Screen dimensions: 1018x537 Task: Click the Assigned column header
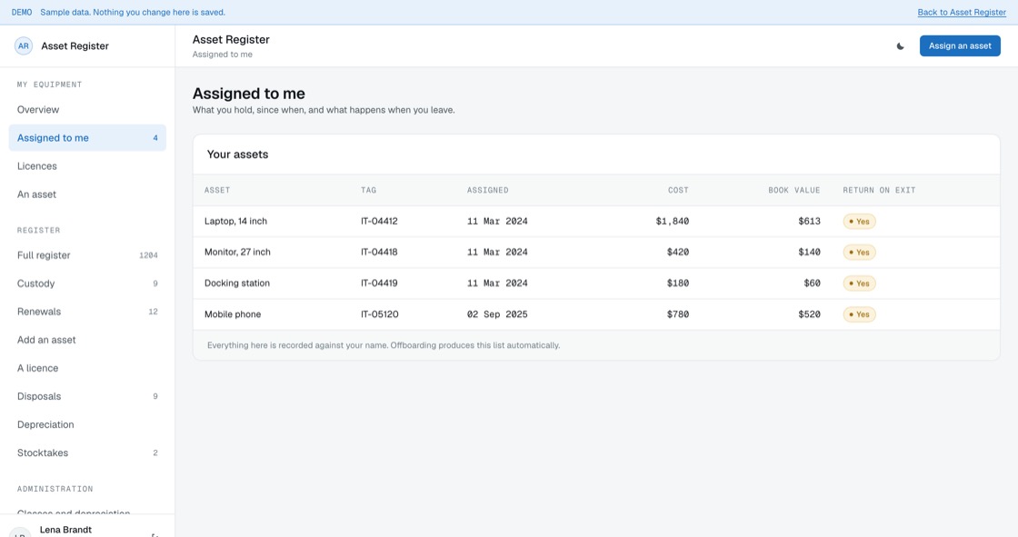[487, 190]
